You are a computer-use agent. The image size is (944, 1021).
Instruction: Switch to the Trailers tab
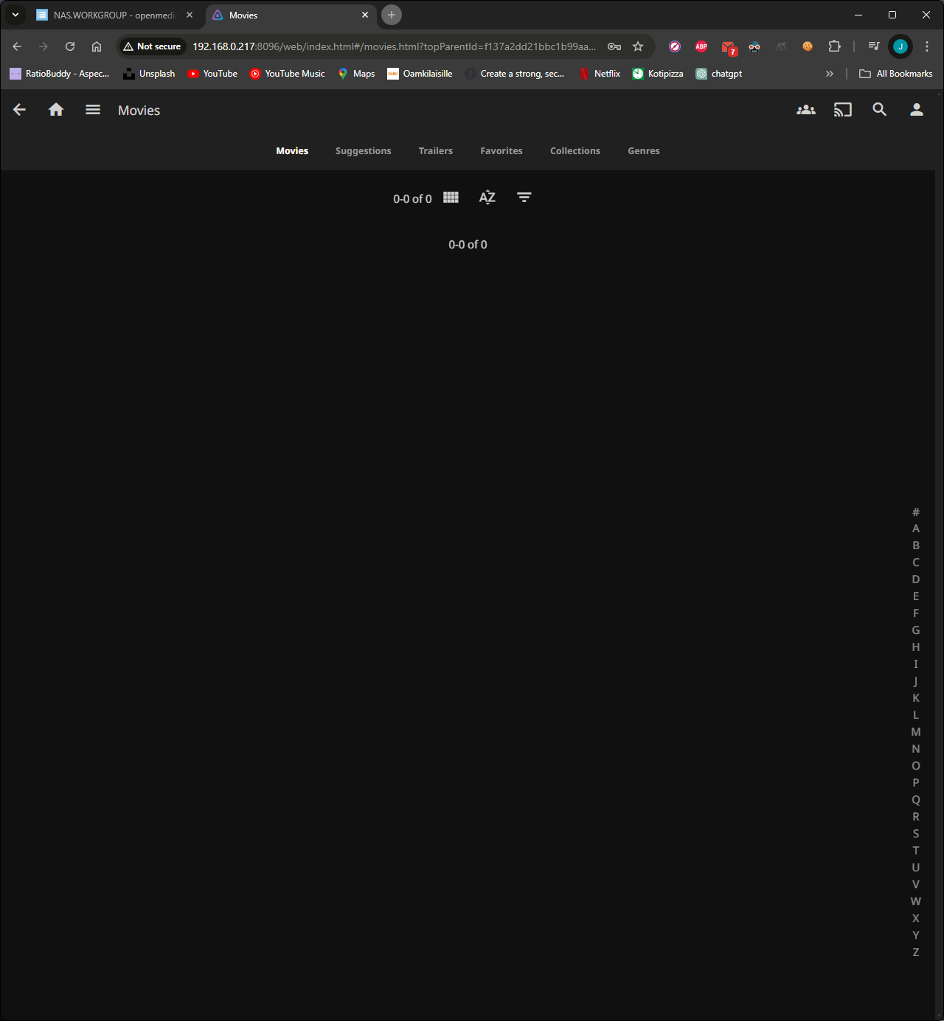pyautogui.click(x=436, y=151)
